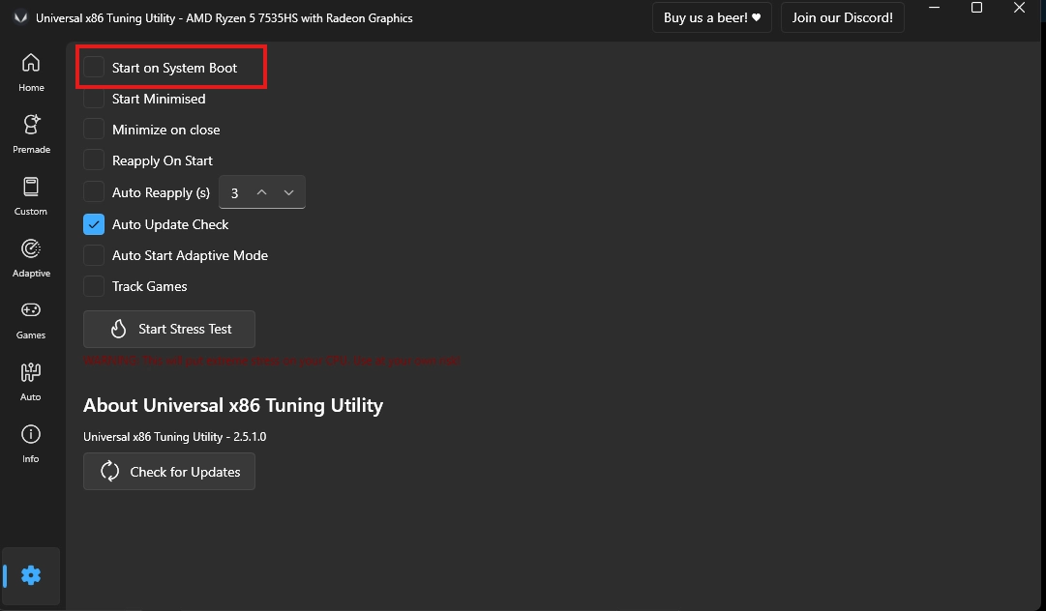Close the tuning utility window
This screenshot has width=1046, height=611.
(1019, 8)
